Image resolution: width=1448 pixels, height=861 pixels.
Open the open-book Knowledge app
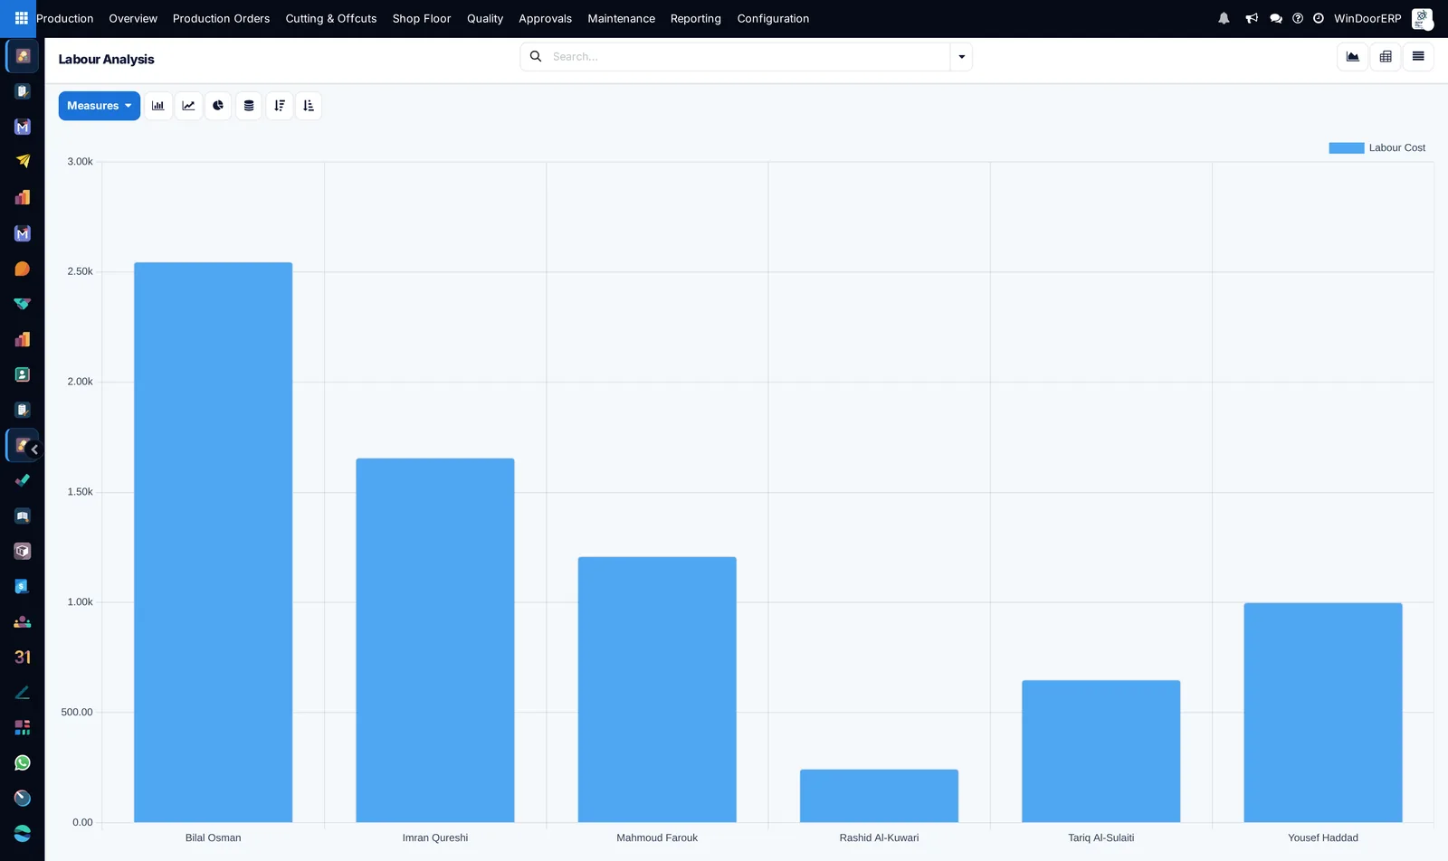click(23, 516)
